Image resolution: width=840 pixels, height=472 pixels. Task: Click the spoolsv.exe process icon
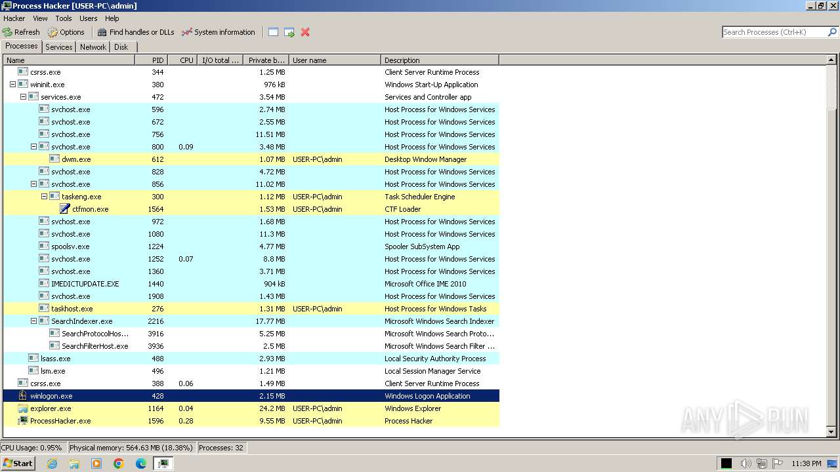[x=44, y=246]
